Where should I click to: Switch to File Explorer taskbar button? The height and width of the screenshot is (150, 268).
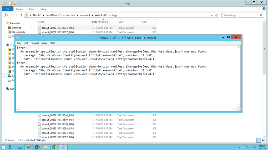(x=46, y=147)
